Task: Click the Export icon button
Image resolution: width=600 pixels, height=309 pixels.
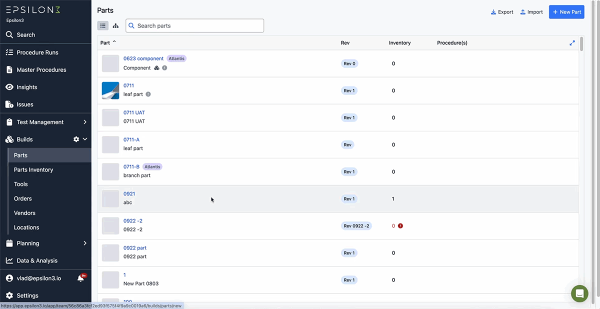Action: [x=502, y=12]
